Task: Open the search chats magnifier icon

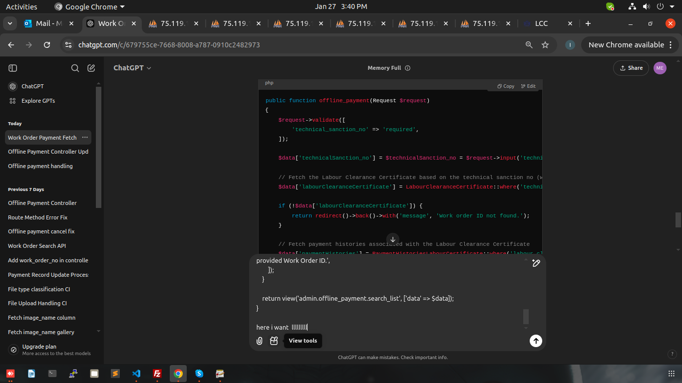Action: click(x=75, y=68)
